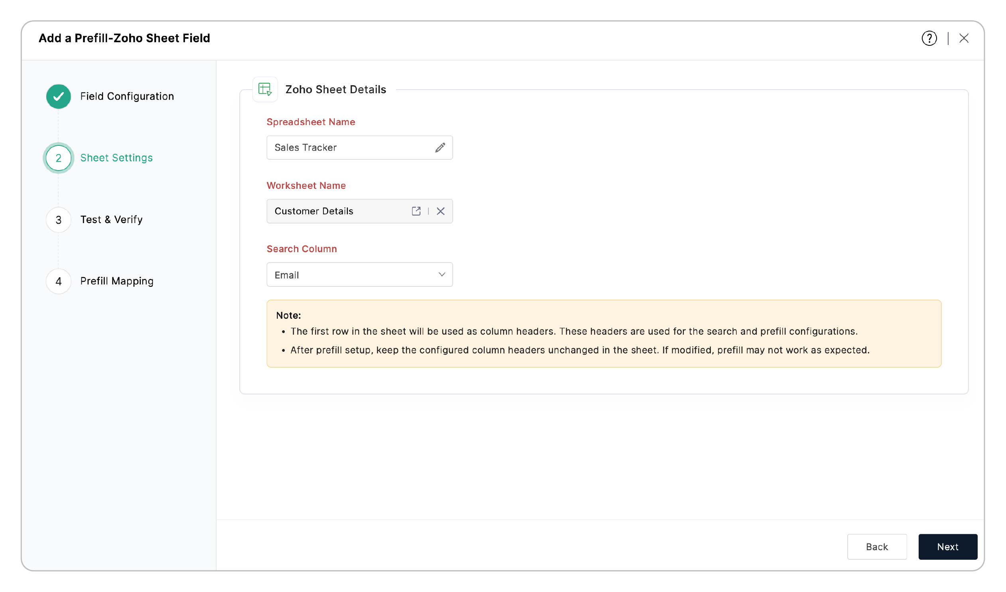Click the step 3 circle indicator
The height and width of the screenshot is (592, 1006).
click(58, 220)
